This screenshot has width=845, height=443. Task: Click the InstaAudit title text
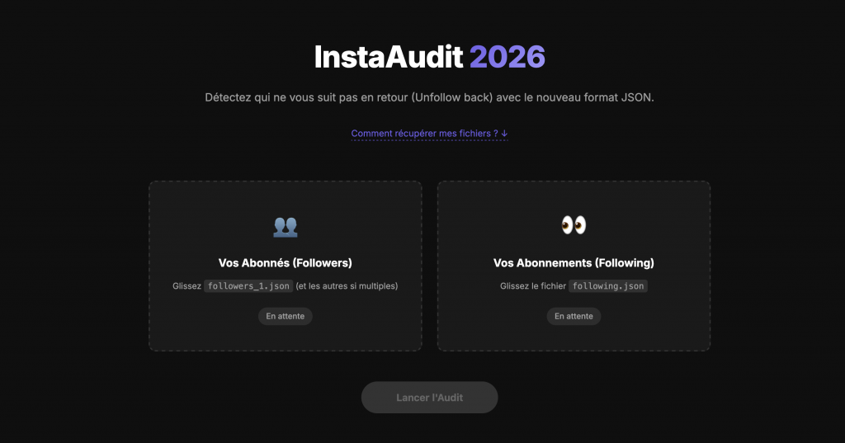pos(389,57)
